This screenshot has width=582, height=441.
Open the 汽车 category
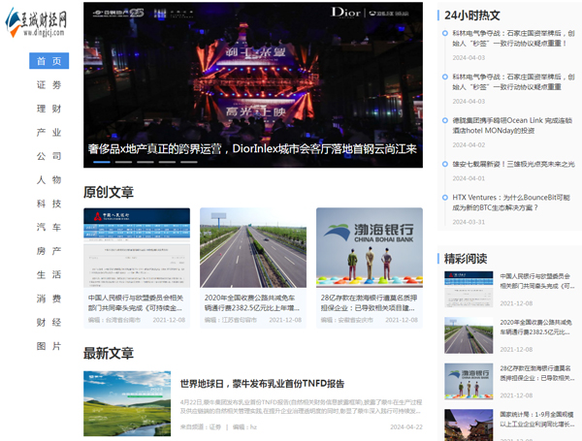click(49, 228)
